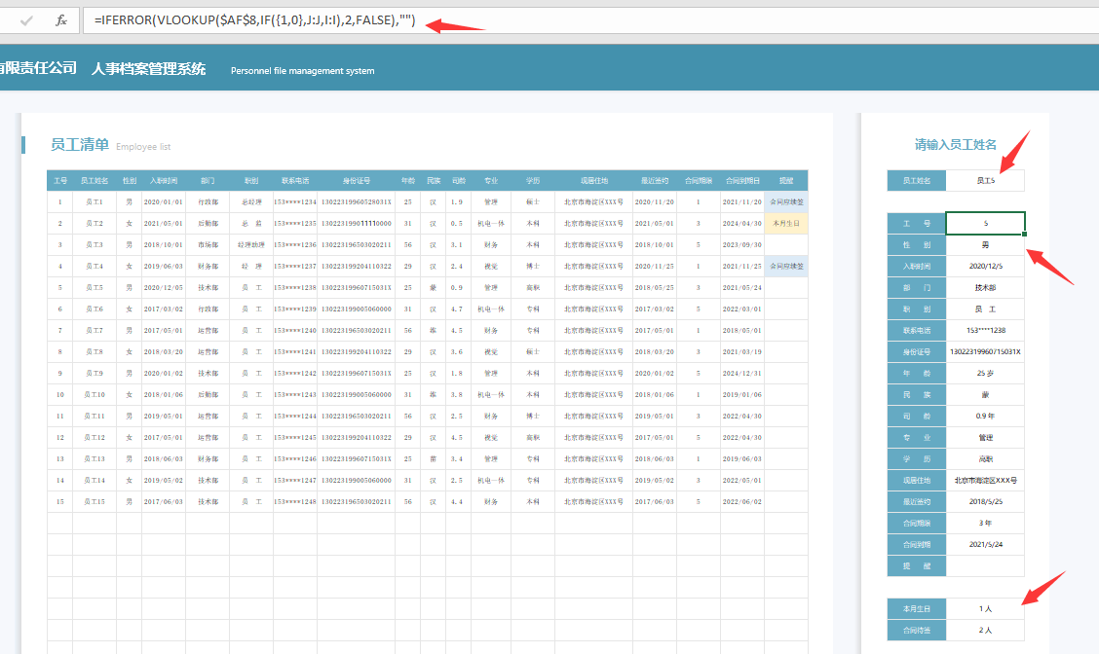
Task: Click the 员工6 name cell
Action: point(95,309)
